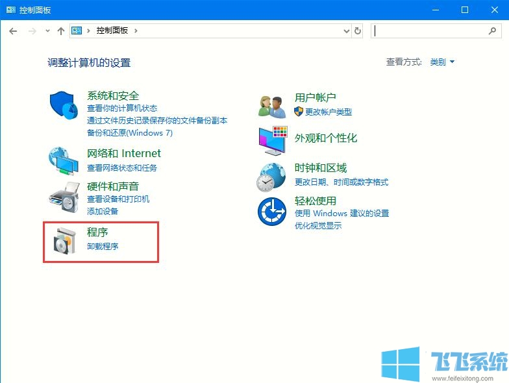The height and width of the screenshot is (383, 509).
Task: Expand the 类别 view-by dropdown
Action: (442, 62)
